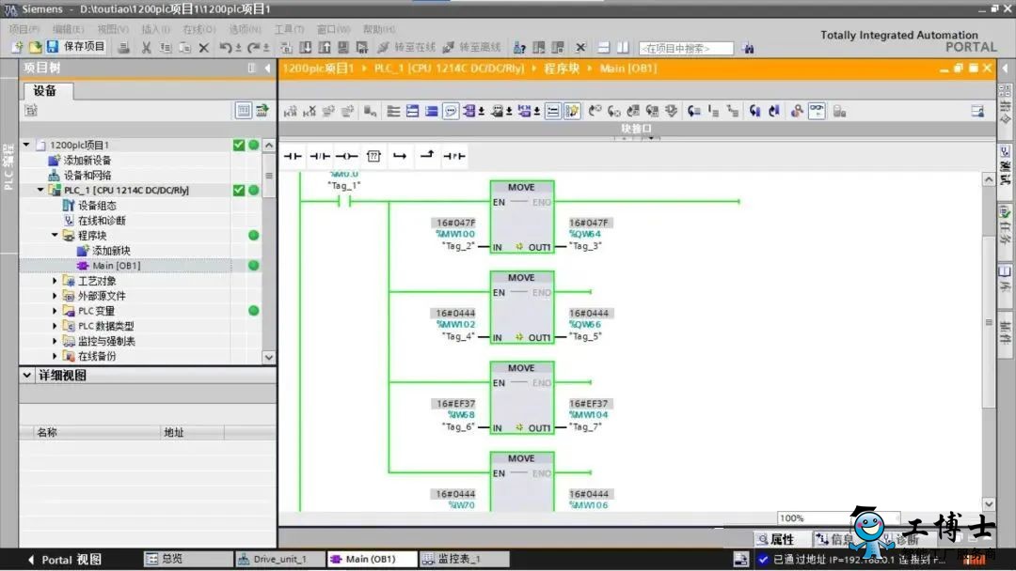Click the print icon in the main toolbar
1016x571 pixels.
123,48
